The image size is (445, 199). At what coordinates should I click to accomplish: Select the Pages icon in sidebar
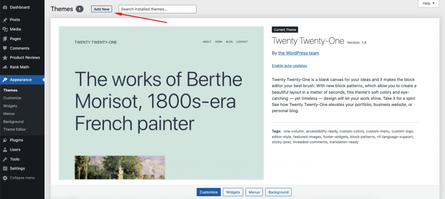tap(5, 39)
